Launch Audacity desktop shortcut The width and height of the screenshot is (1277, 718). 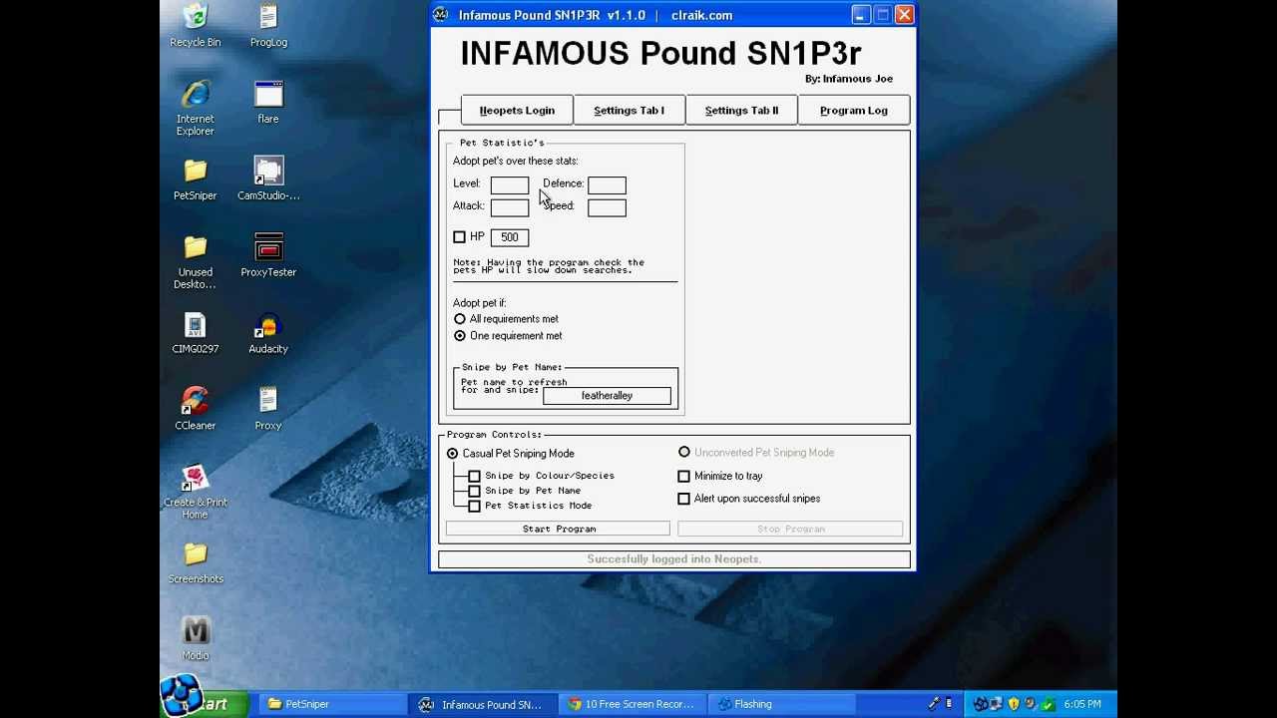[x=268, y=333]
